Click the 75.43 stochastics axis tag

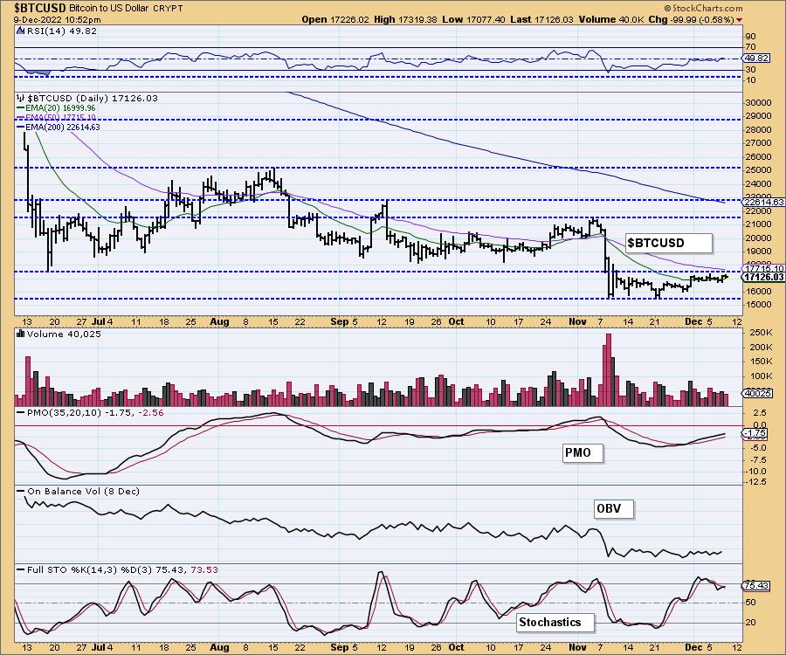click(x=757, y=585)
